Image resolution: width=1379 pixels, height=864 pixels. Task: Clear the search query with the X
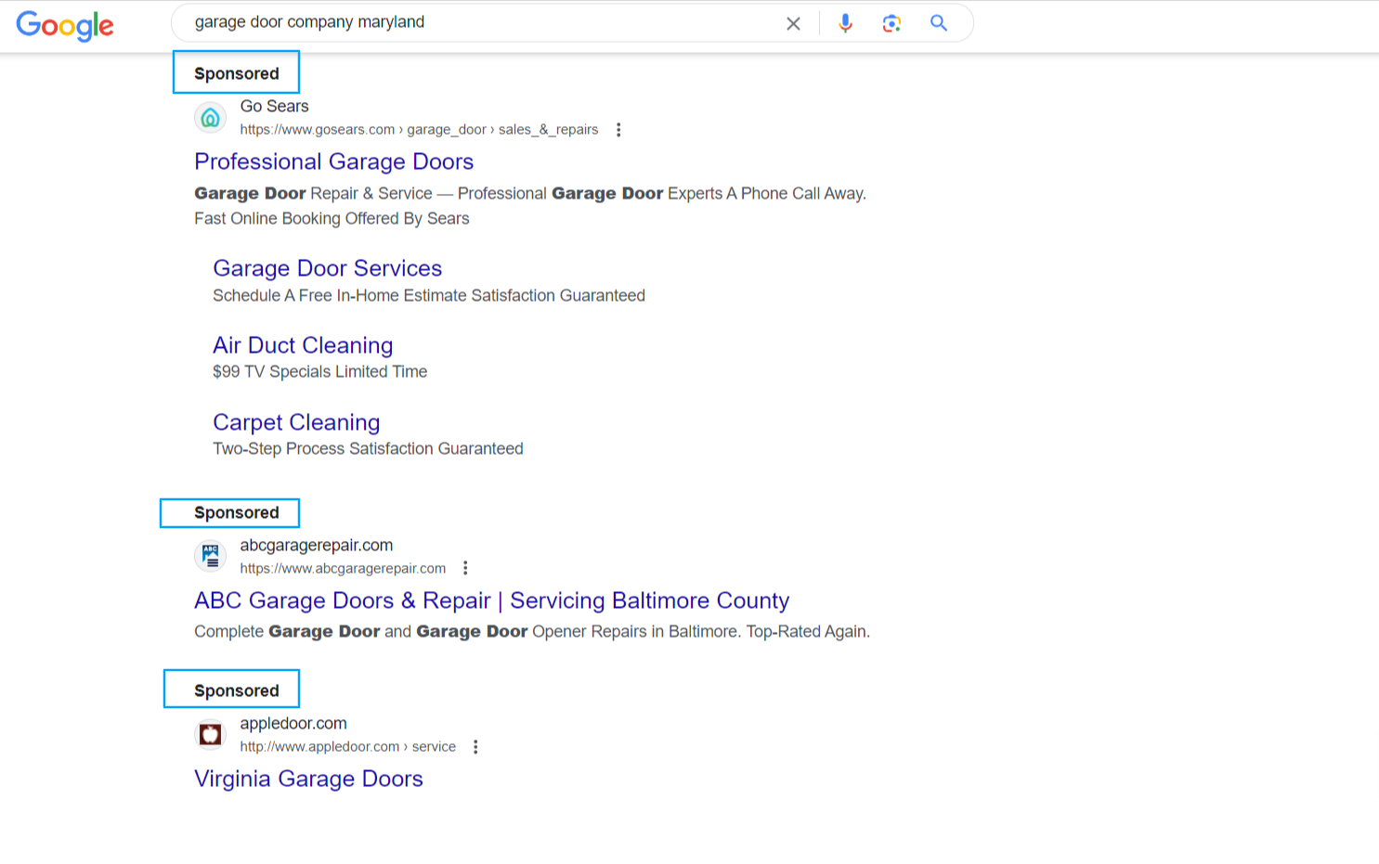pos(793,23)
